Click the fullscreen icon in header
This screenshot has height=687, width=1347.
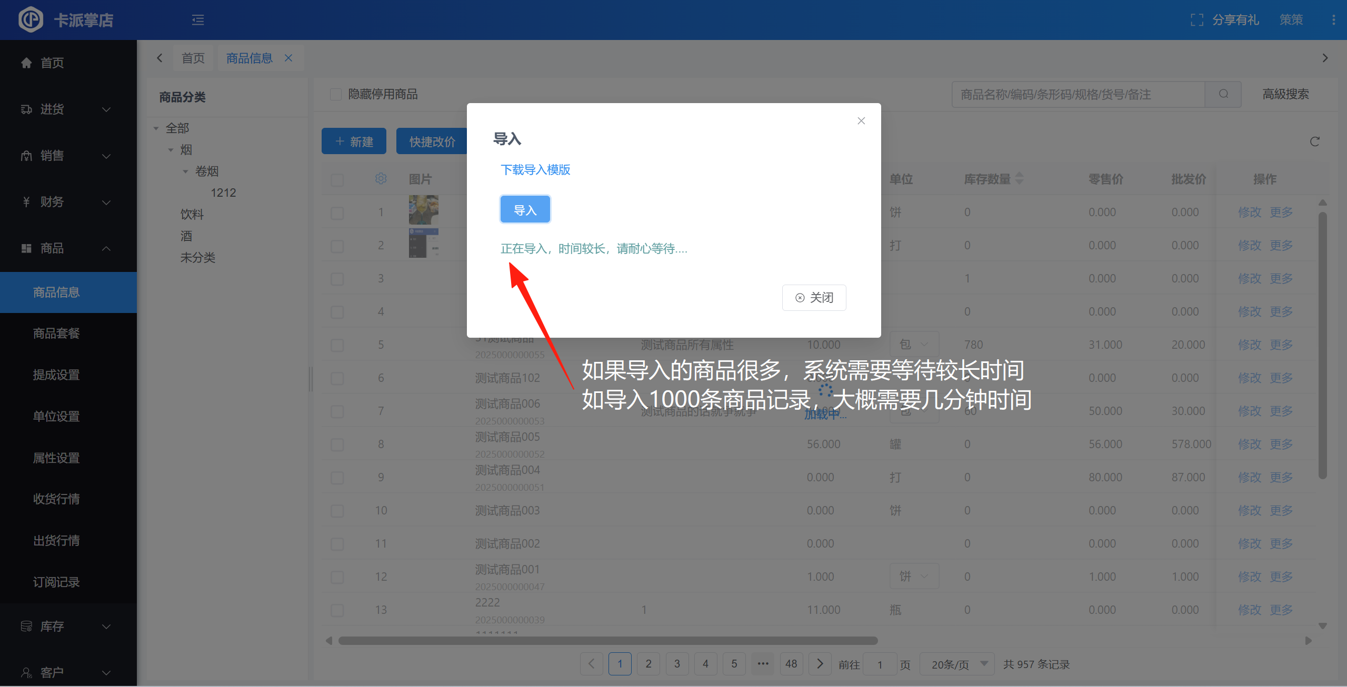pos(1196,20)
